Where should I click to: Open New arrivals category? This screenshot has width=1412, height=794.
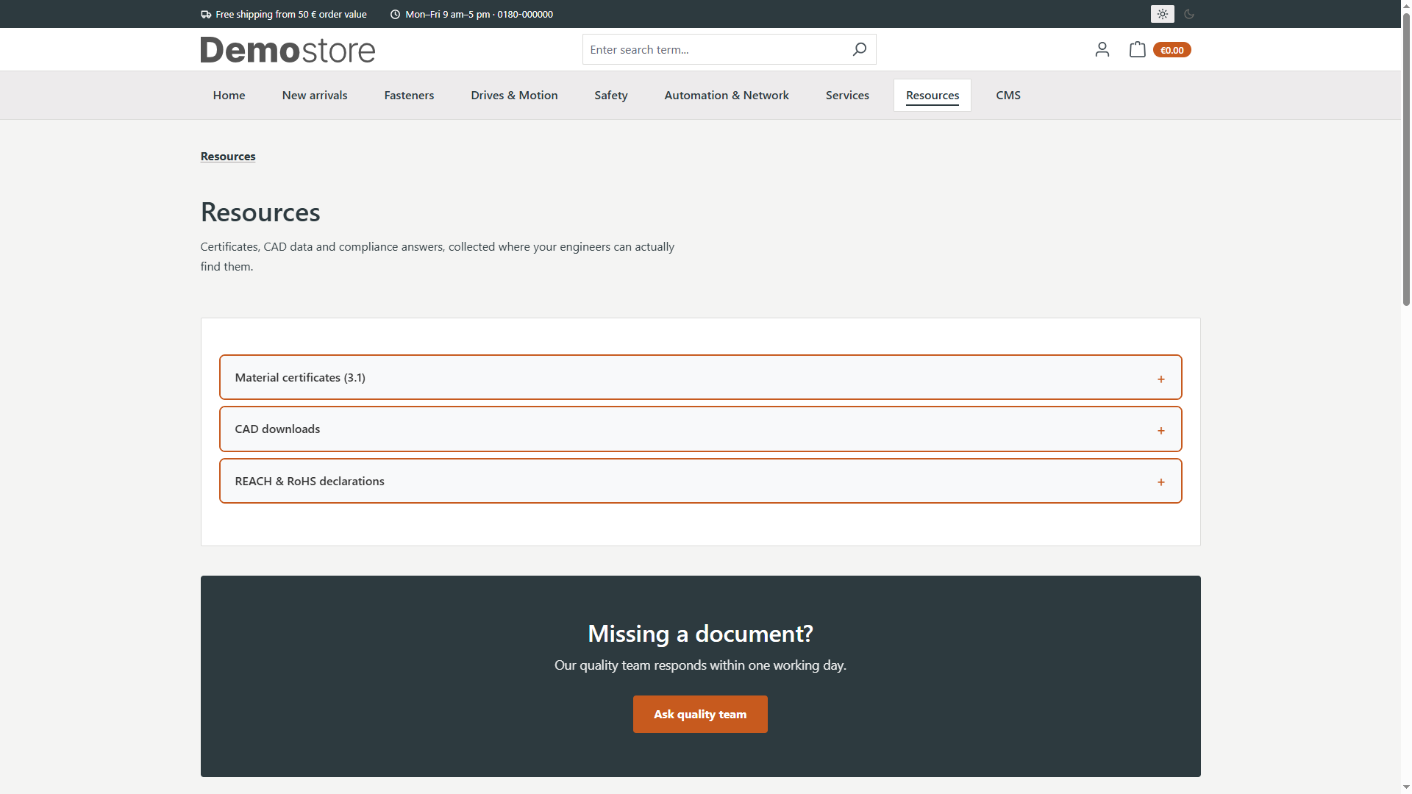click(x=315, y=95)
